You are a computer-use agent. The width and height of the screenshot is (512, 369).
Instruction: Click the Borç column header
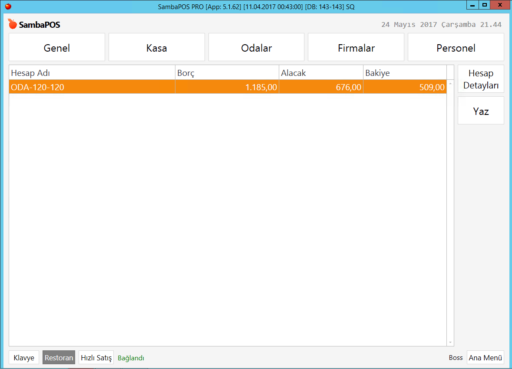click(227, 73)
